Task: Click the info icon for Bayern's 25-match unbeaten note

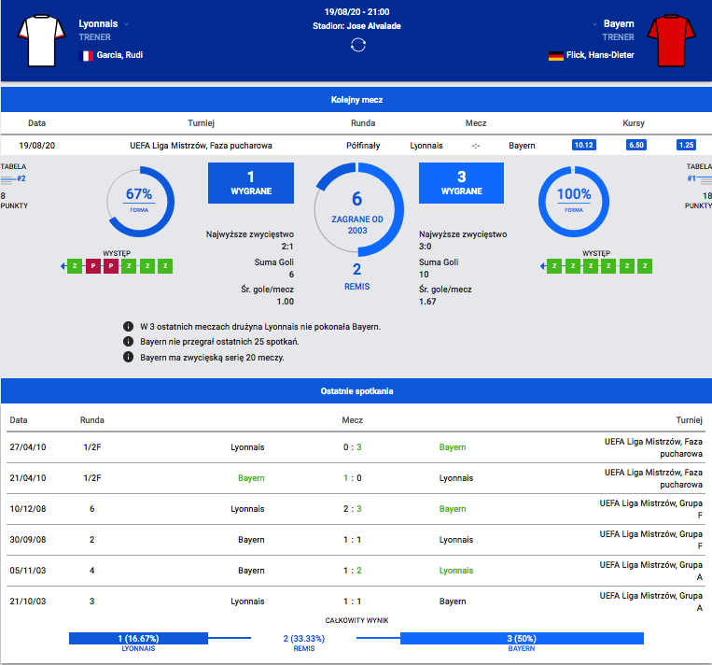Action: click(x=128, y=342)
